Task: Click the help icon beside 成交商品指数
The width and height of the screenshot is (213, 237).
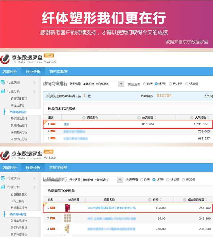Action: pos(185,200)
